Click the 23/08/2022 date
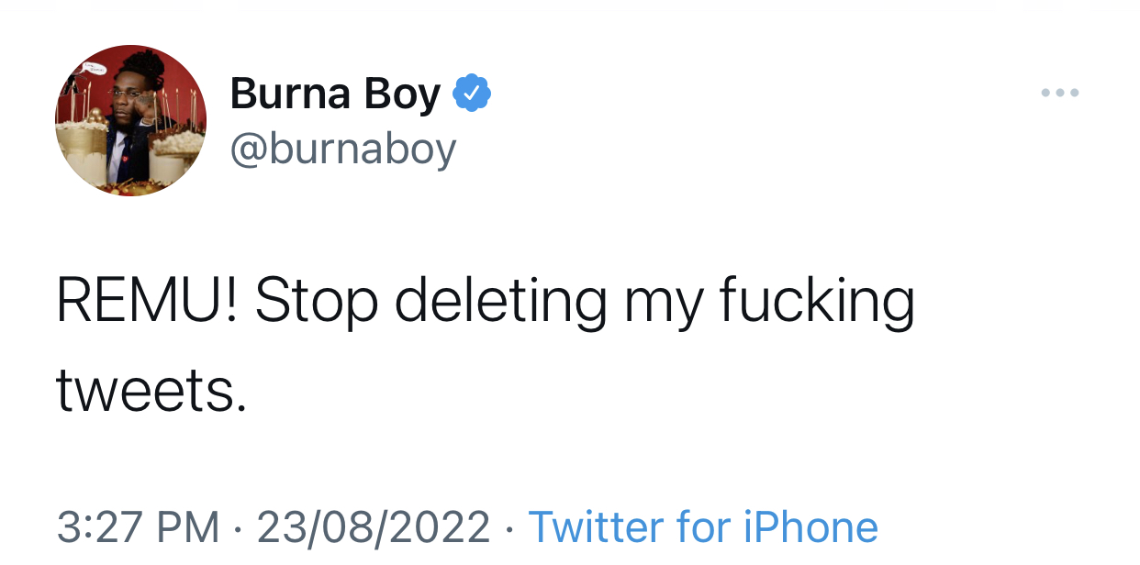 (x=374, y=527)
